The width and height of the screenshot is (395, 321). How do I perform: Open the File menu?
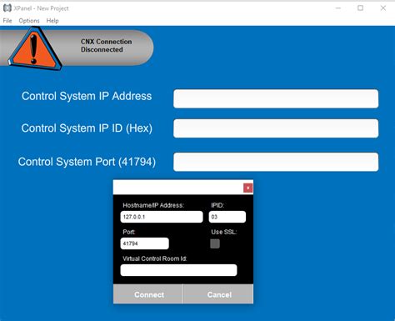coord(7,21)
